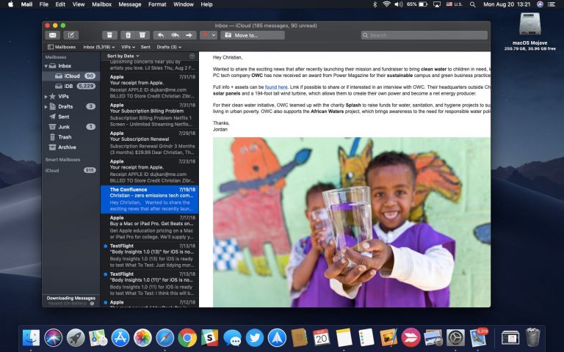This screenshot has height=352, width=564.
Task: Open Launchpad rocket in the Dock
Action: (x=76, y=337)
